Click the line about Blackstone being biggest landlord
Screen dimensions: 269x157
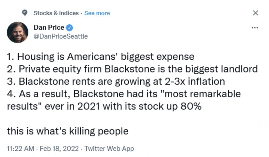[x=132, y=69]
